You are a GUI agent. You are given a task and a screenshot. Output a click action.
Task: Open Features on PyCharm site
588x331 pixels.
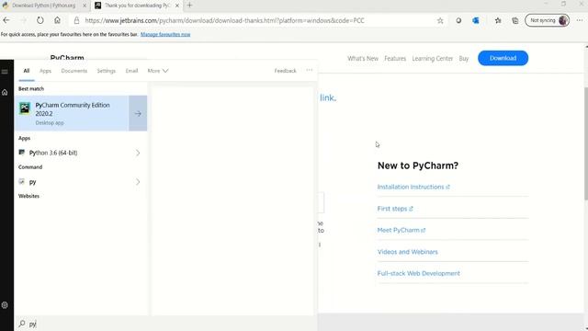[x=395, y=59]
